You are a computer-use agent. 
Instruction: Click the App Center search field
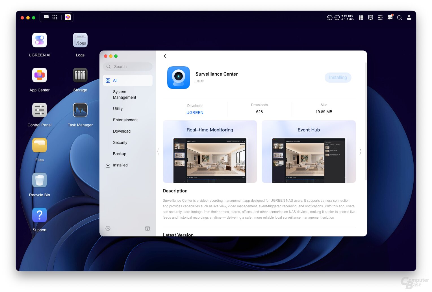(x=128, y=67)
